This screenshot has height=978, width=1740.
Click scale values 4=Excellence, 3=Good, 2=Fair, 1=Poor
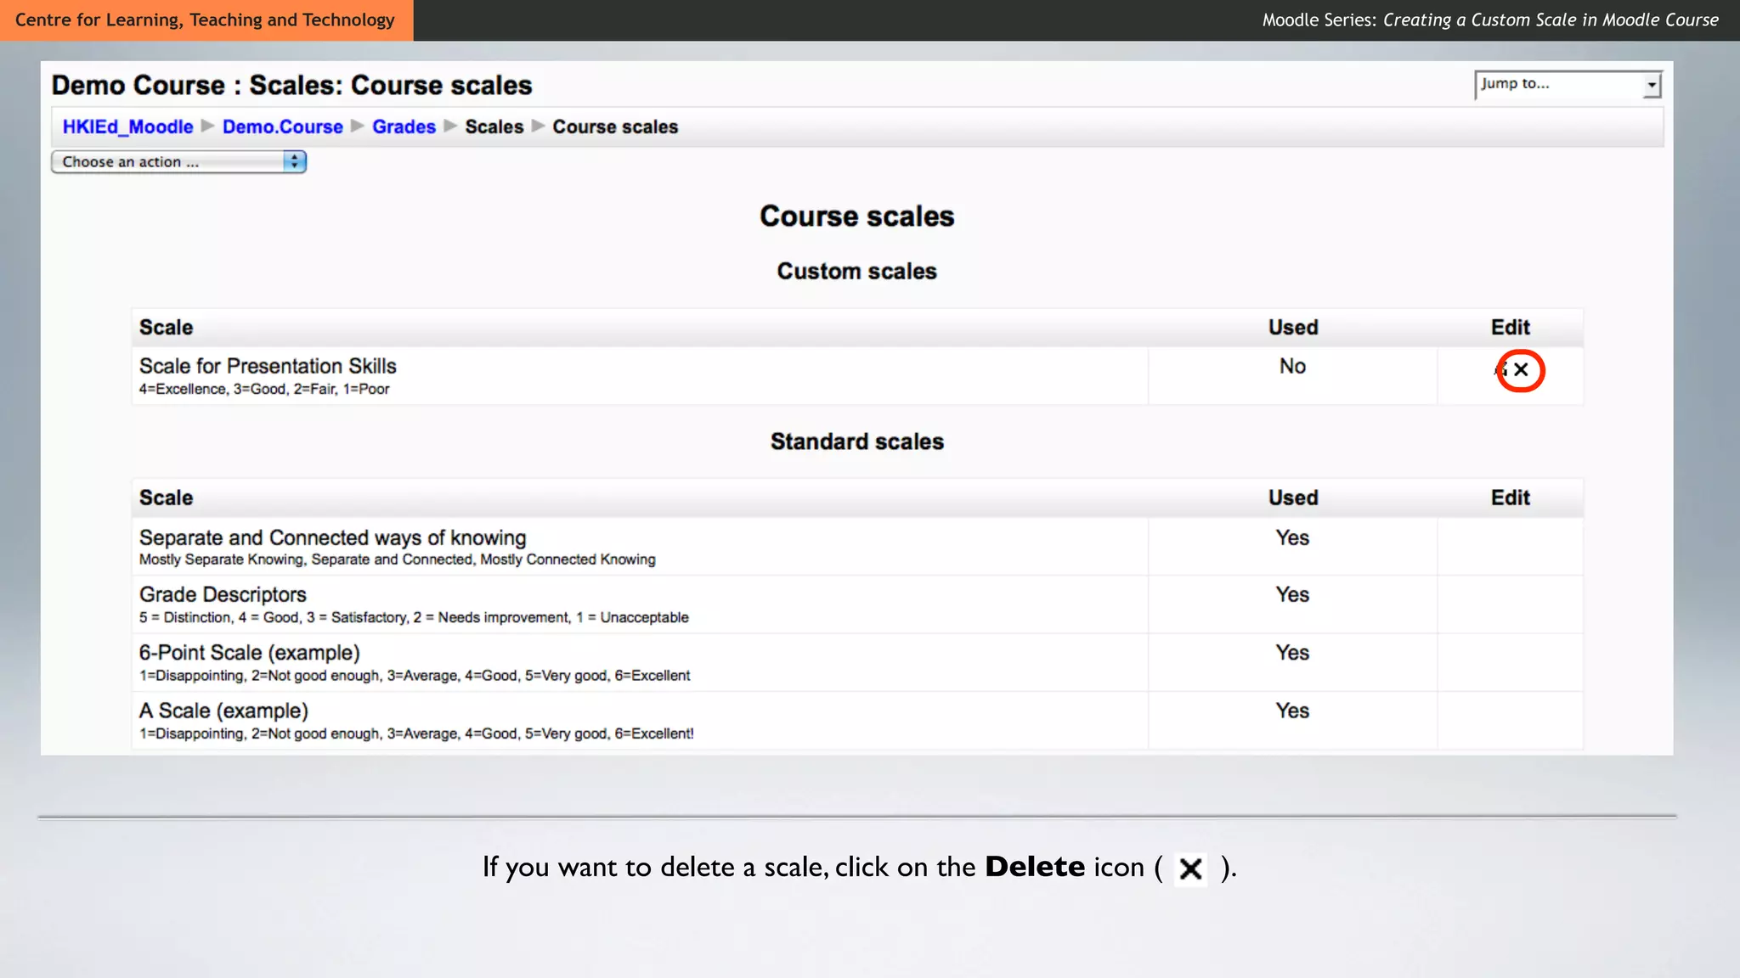(264, 389)
